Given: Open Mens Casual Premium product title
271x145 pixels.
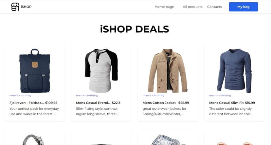Looking at the screenshot, I should (93, 103).
